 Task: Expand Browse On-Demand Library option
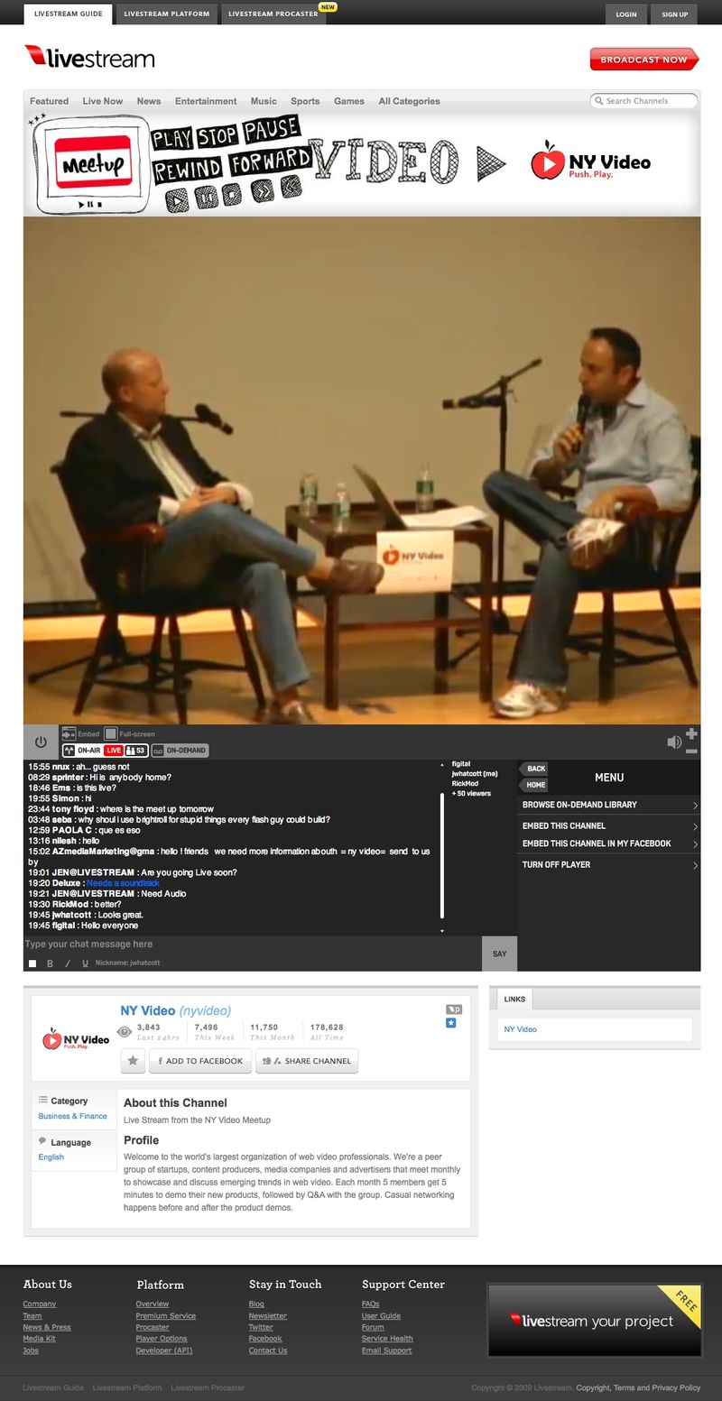coord(609,805)
